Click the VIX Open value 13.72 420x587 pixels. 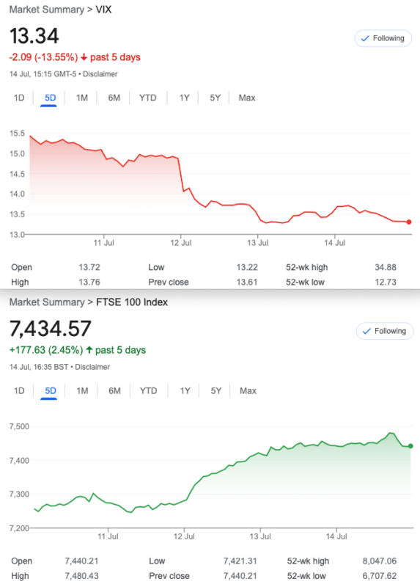pyautogui.click(x=89, y=267)
